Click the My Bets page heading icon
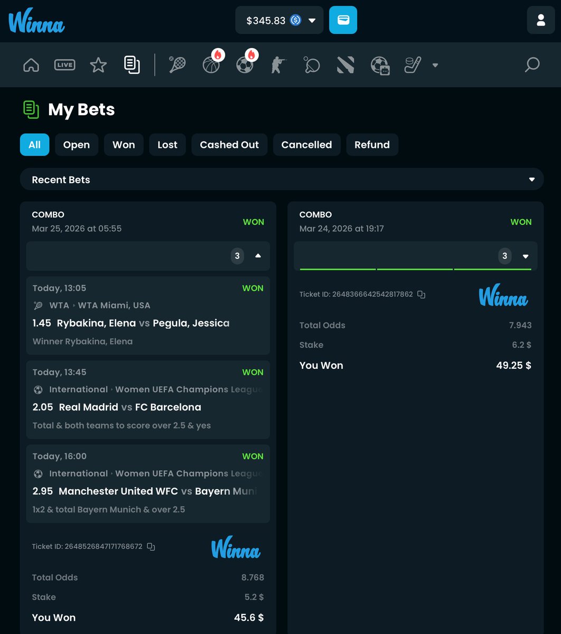Image resolution: width=561 pixels, height=634 pixels. click(31, 109)
